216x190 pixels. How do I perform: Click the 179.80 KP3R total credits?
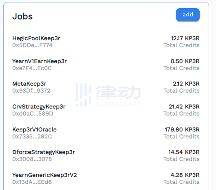tap(182, 130)
